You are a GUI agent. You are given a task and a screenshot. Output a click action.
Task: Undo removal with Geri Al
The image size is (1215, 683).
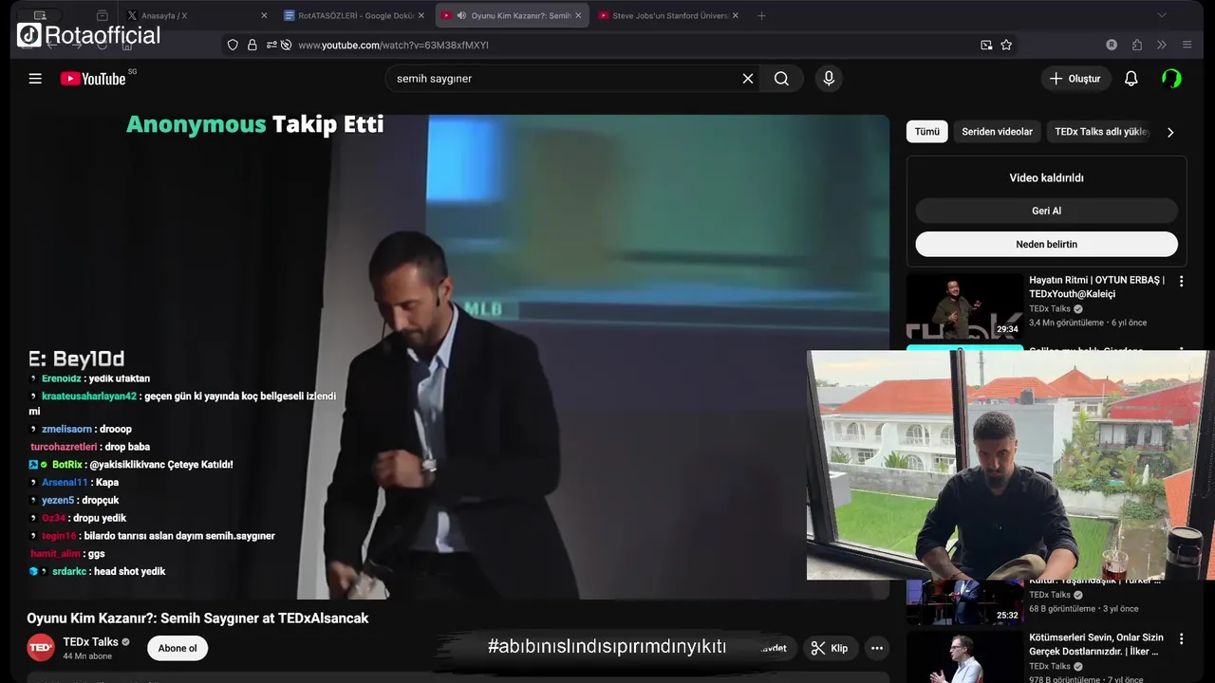point(1046,211)
